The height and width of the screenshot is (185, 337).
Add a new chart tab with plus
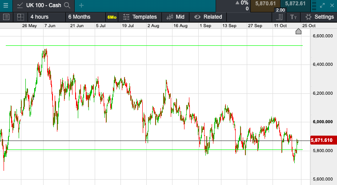[x=81, y=5]
